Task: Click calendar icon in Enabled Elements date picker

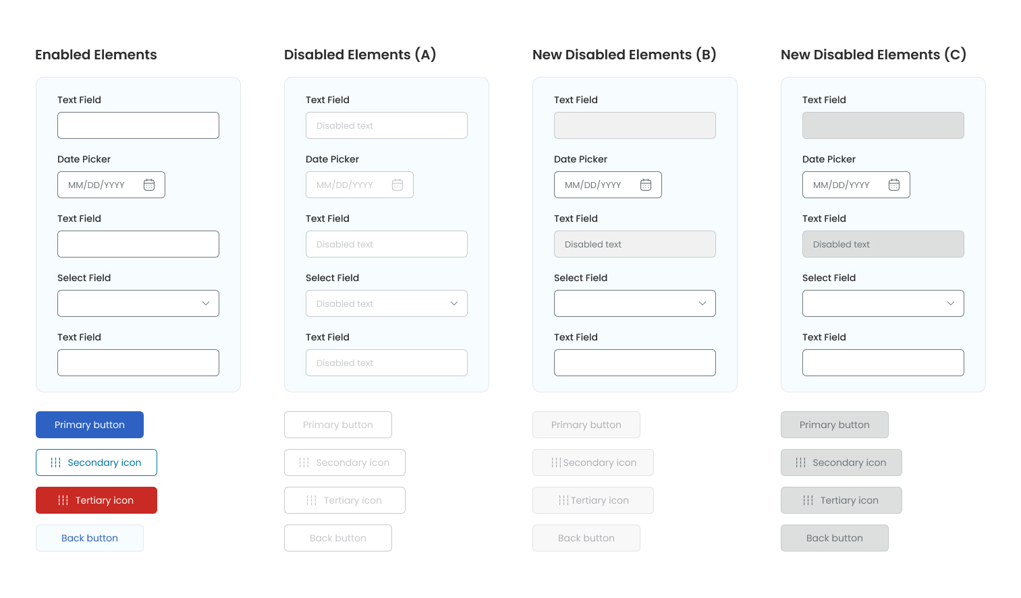Action: 149,185
